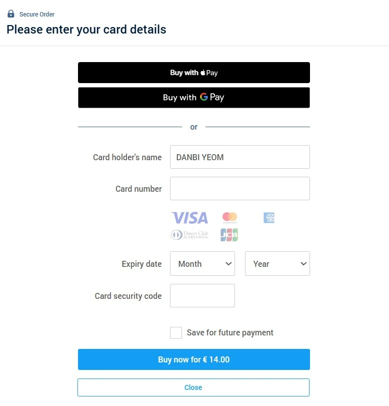389x406 pixels.
Task: Click the Card security code label
Action: coord(128,296)
